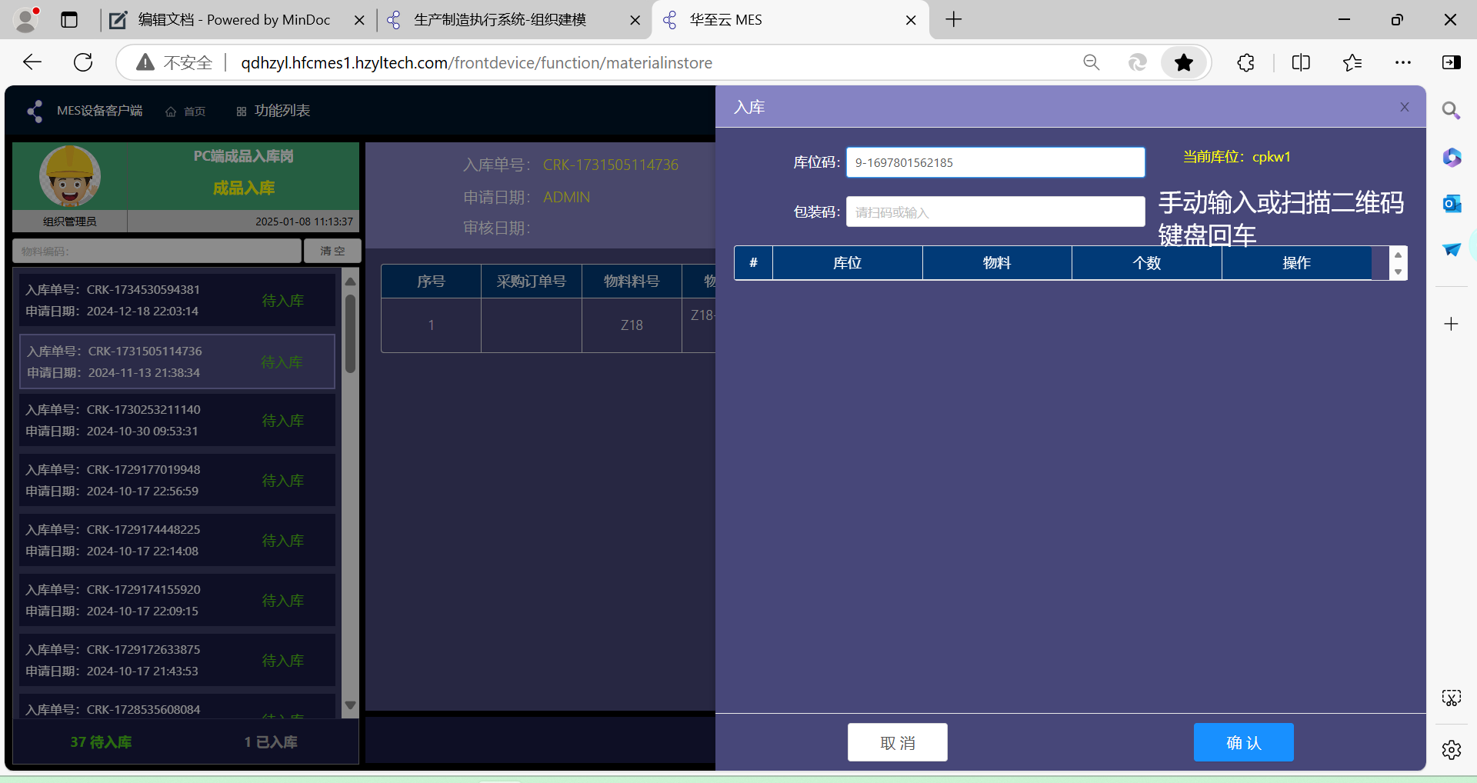The width and height of the screenshot is (1477, 783).
Task: Open the favorites list
Action: pos(1352,62)
